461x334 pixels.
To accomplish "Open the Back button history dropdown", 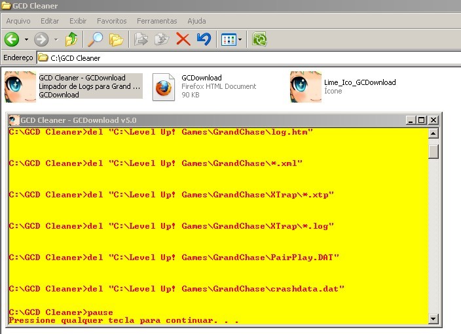I will [x=26, y=39].
